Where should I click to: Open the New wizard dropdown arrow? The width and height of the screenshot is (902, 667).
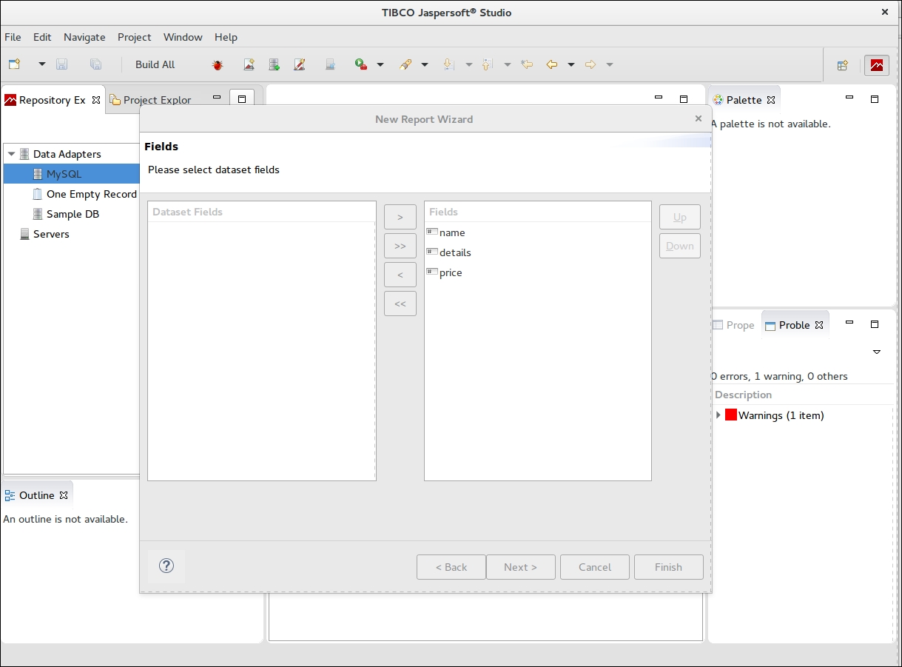[42, 64]
